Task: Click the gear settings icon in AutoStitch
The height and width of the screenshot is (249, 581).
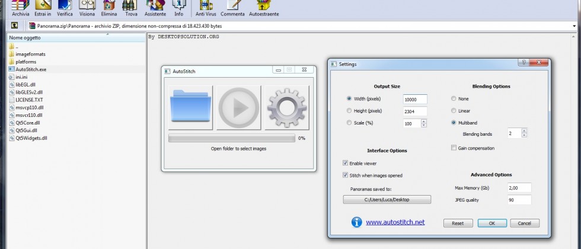Action: 286,107
